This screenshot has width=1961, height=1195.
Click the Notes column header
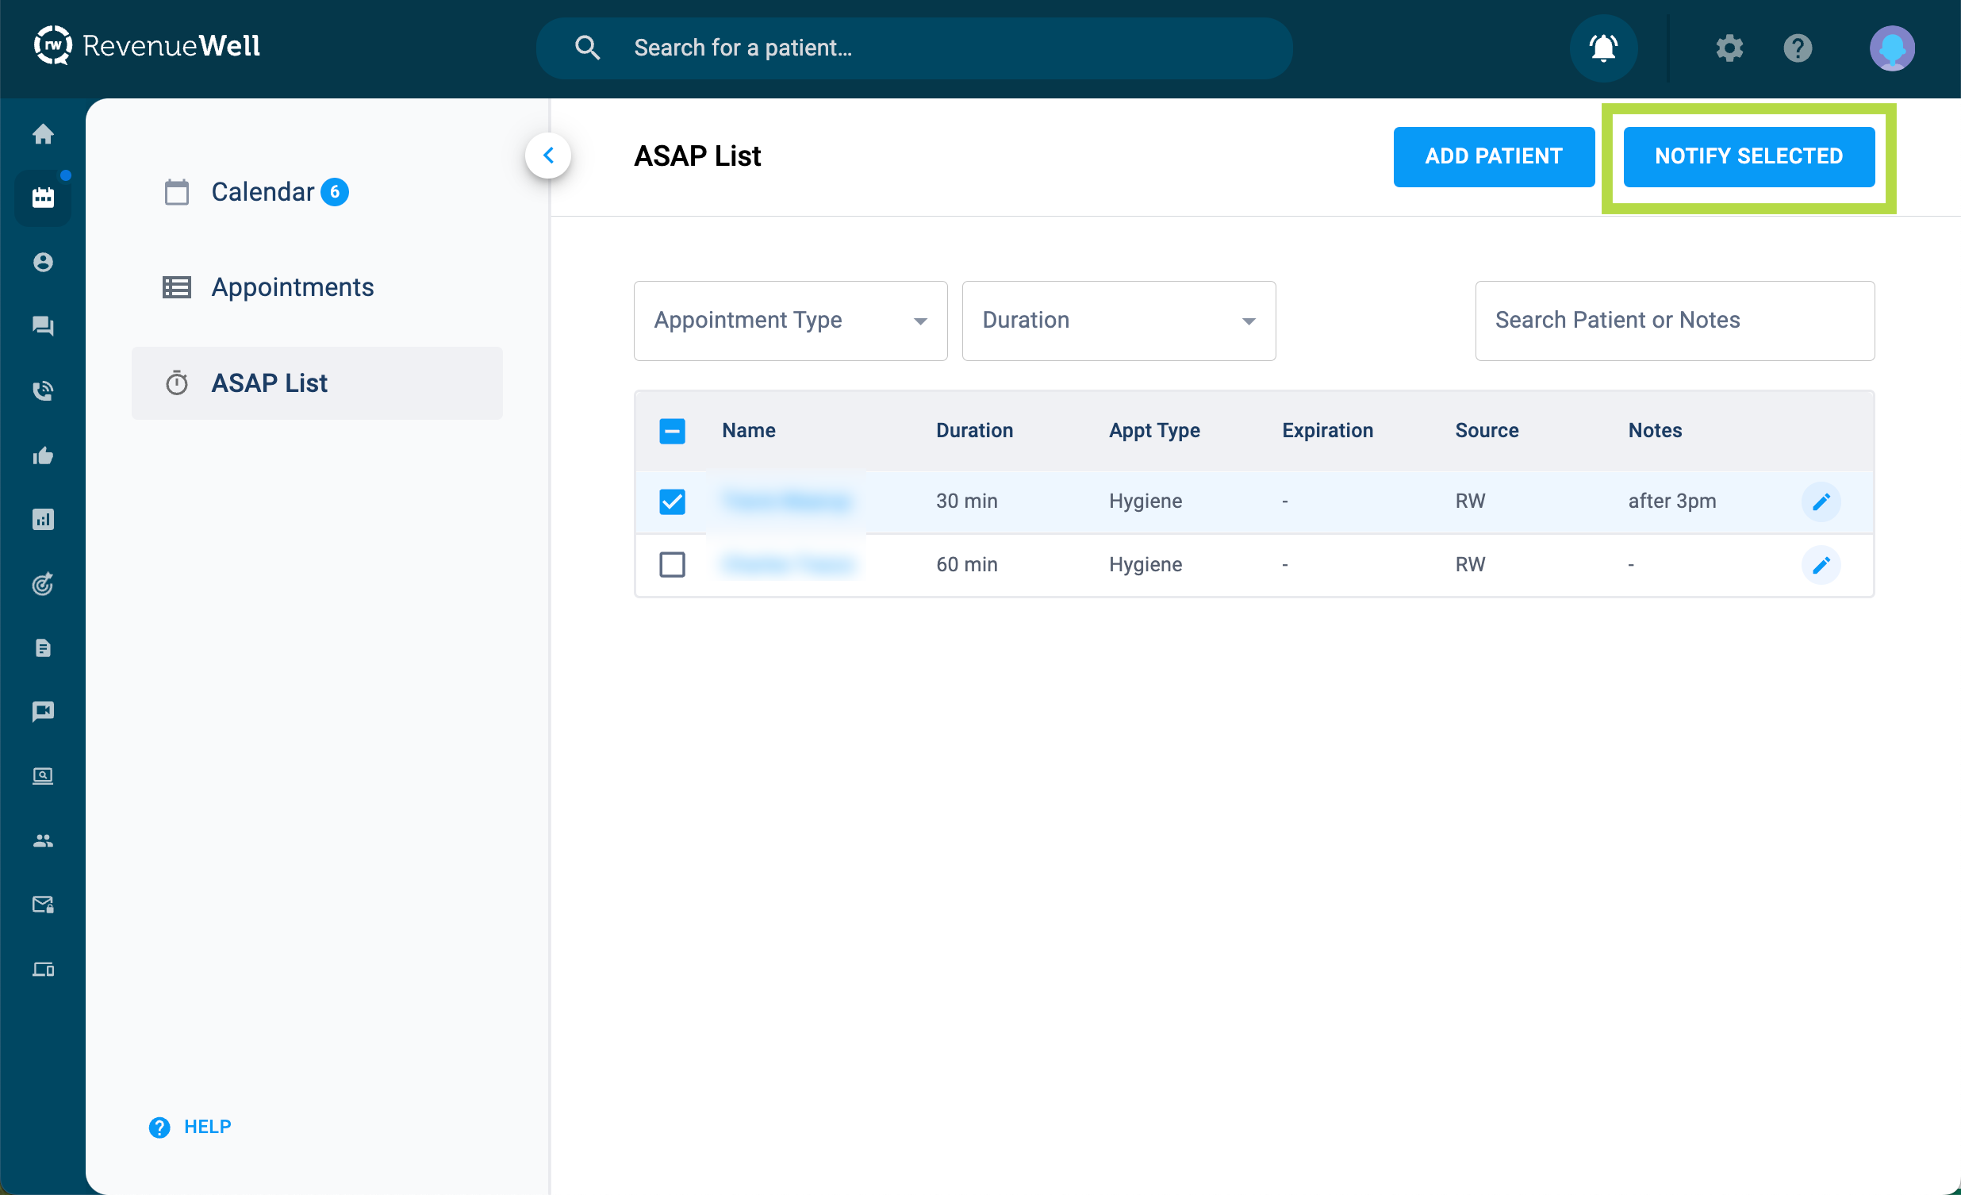point(1655,431)
